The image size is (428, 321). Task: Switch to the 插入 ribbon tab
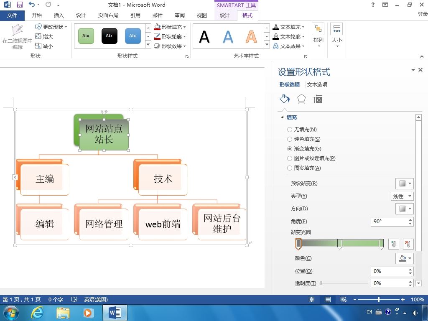pos(59,15)
